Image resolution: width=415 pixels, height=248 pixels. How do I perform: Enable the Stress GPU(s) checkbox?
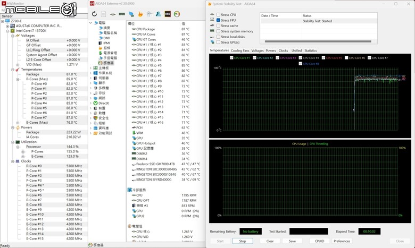pyautogui.click(x=218, y=42)
